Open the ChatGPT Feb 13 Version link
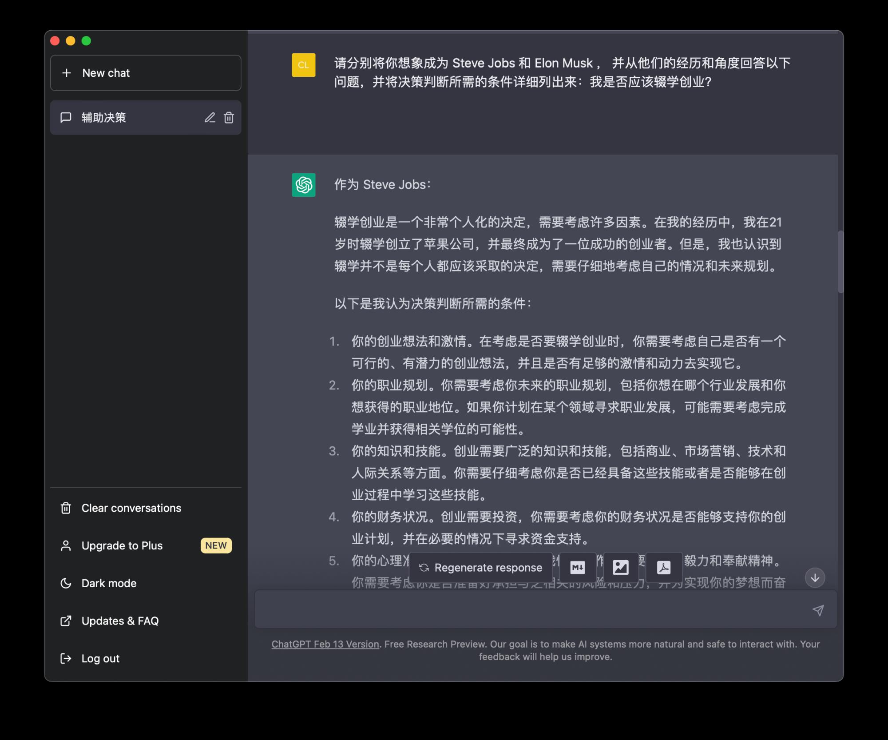888x740 pixels. [x=325, y=644]
